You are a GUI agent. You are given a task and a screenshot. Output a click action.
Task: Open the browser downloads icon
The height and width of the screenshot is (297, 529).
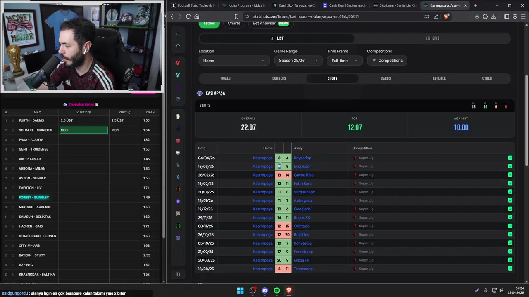click(493, 16)
